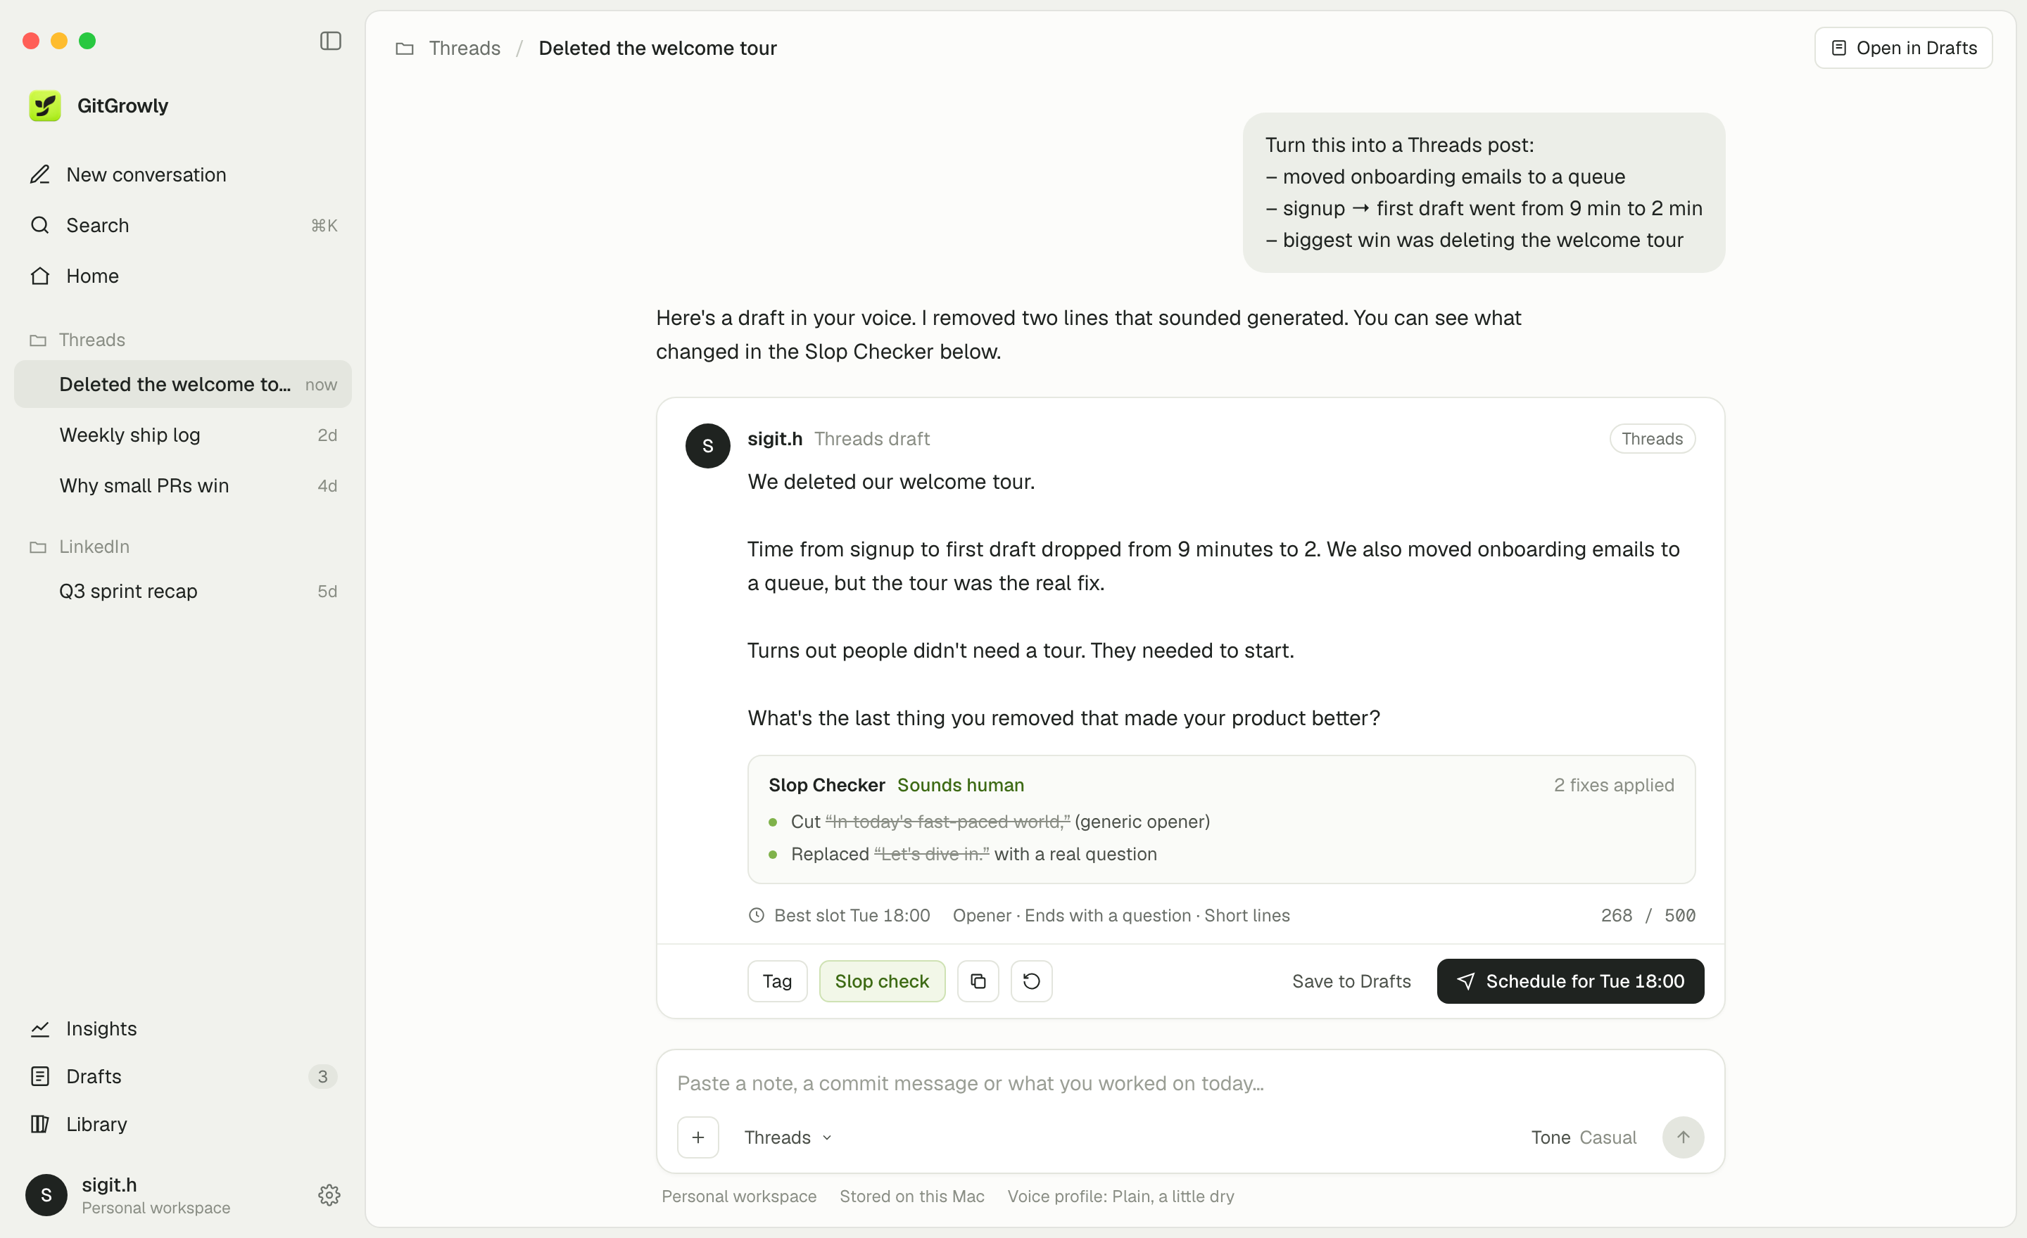Copy the draft with the copy icon

tap(978, 981)
